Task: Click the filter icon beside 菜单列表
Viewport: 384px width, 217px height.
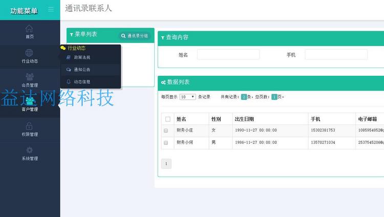Action: coord(72,34)
